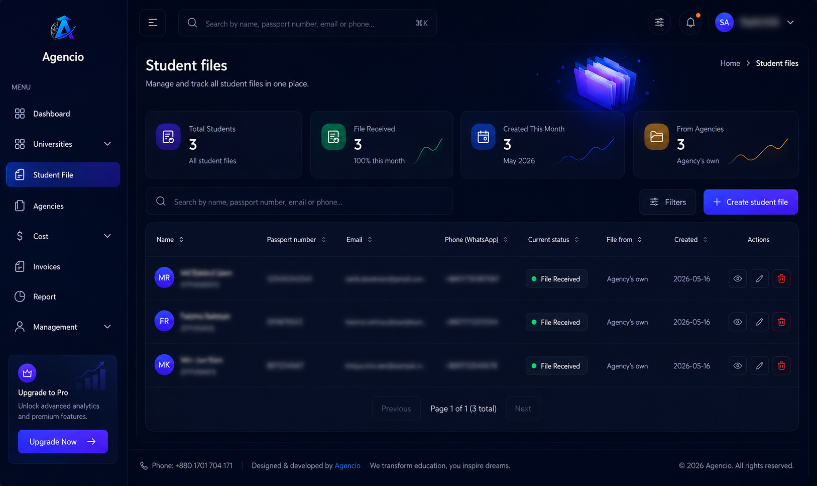The image size is (817, 486).
Task: Sort table by Email column
Action: 359,240
